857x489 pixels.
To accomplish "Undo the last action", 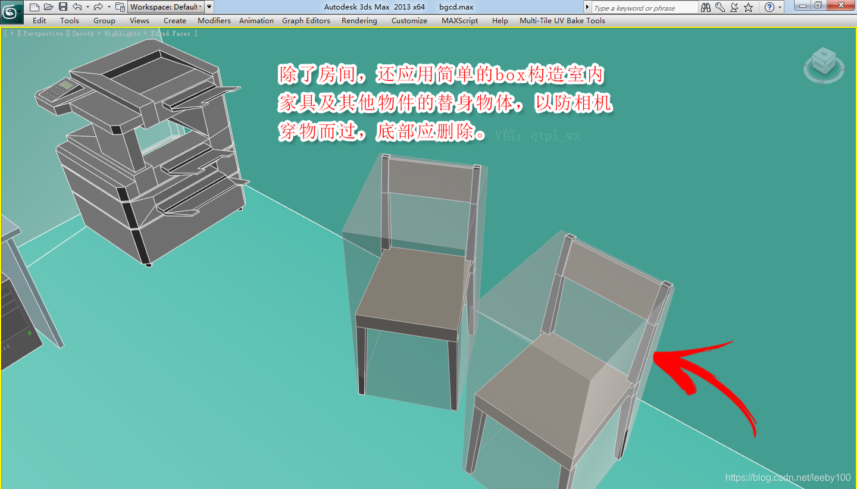I will (77, 7).
